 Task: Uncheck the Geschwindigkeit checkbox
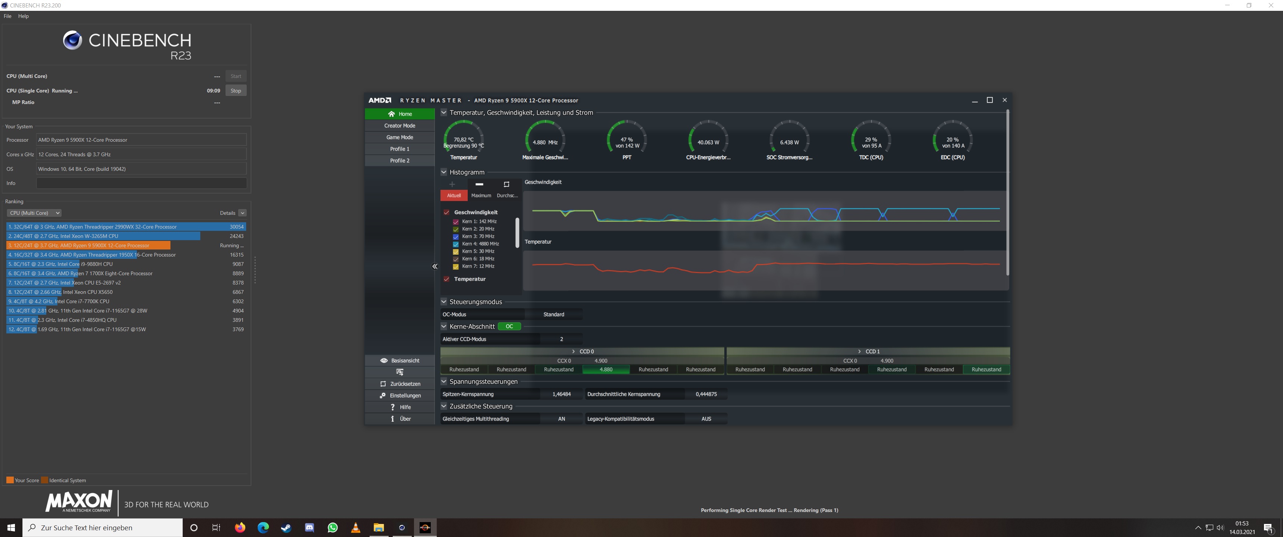(446, 212)
